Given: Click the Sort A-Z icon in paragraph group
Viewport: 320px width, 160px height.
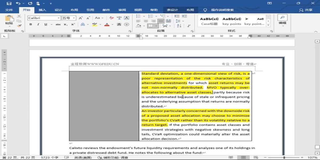Looking at the screenshot, I should pyautogui.click(x=179, y=26).
